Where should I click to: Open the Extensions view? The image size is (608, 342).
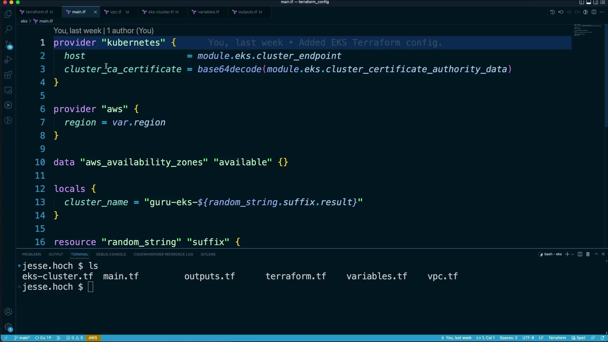click(x=9, y=75)
